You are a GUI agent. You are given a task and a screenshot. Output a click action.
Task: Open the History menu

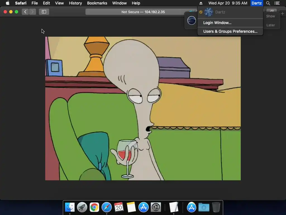pos(75,3)
